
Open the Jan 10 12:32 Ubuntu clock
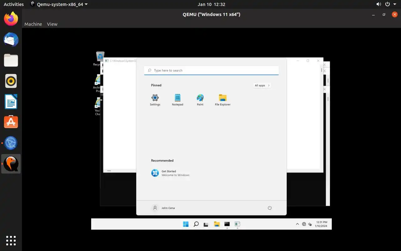click(x=211, y=4)
